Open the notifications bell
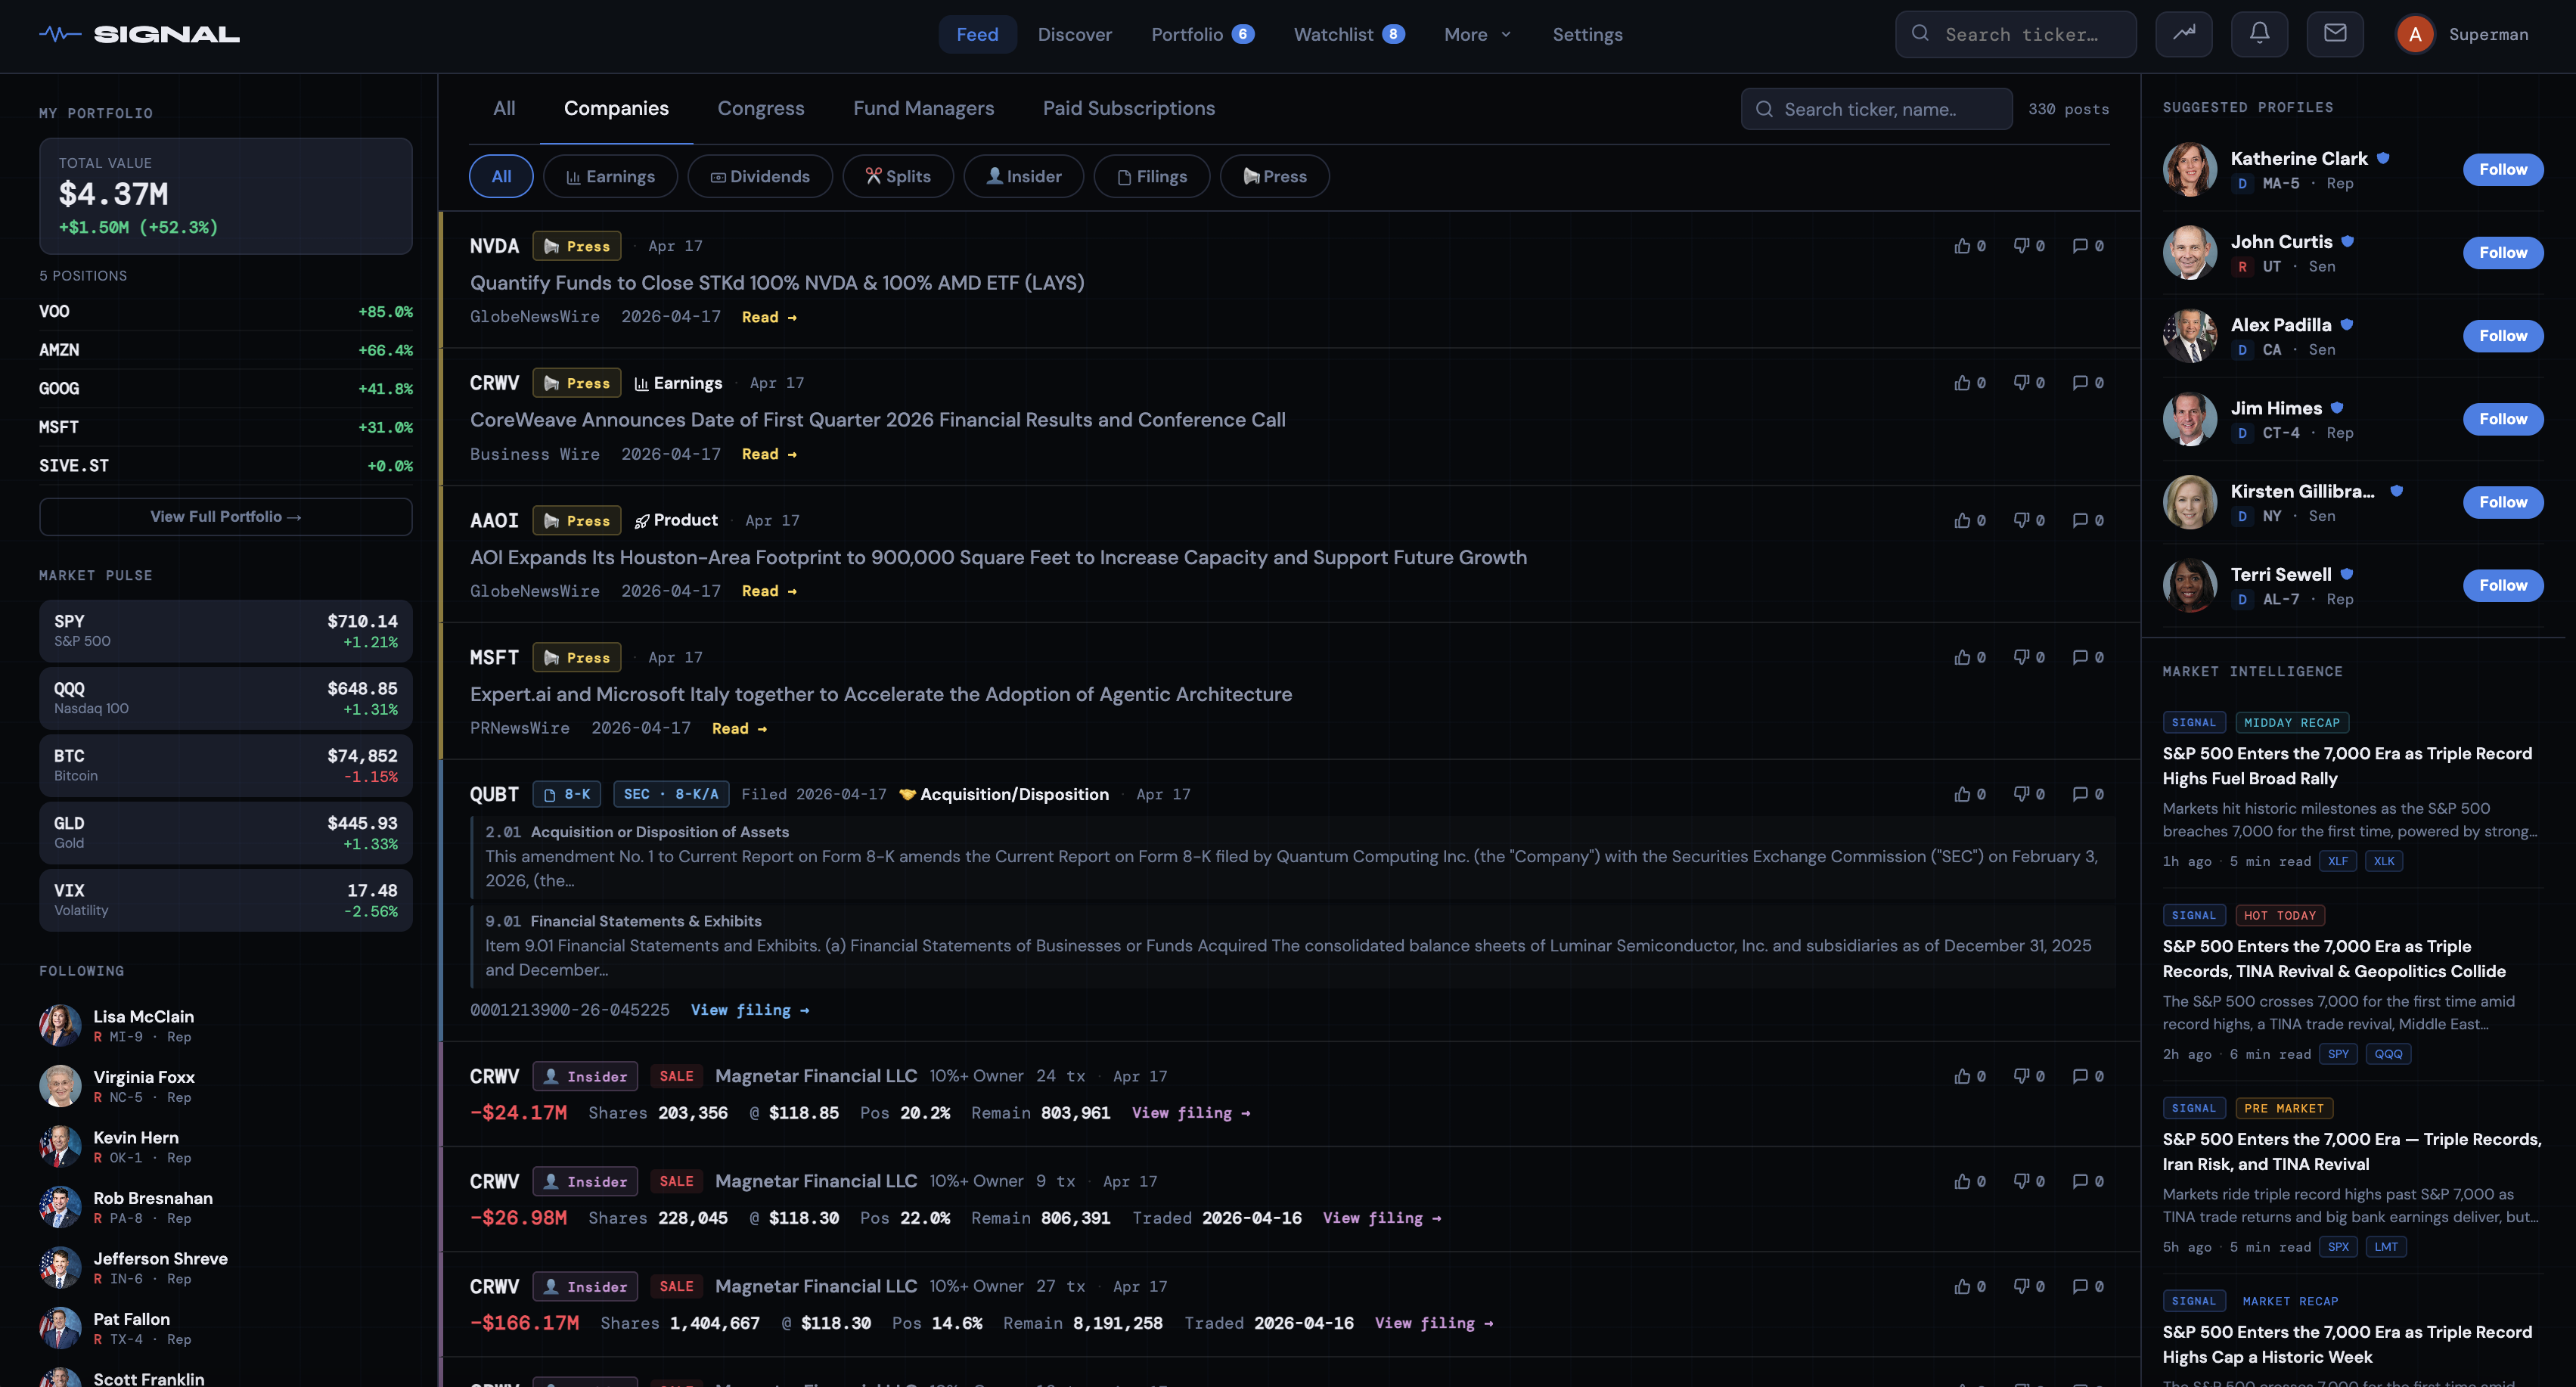Screen dimensions: 2576x1387 coord(2260,33)
